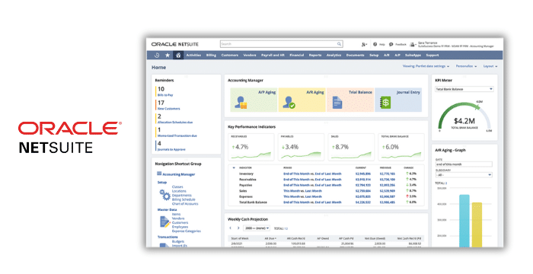533x274 pixels.
Task: Collapse the KPI indicator table arrow
Action: pos(234,167)
